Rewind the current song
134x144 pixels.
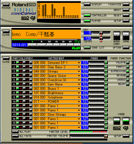tap(56, 45)
